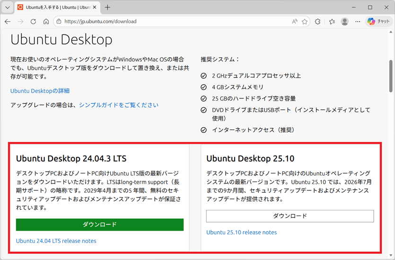Bookmark this page with the star icon
The width and height of the screenshot is (395, 260).
click(305, 21)
